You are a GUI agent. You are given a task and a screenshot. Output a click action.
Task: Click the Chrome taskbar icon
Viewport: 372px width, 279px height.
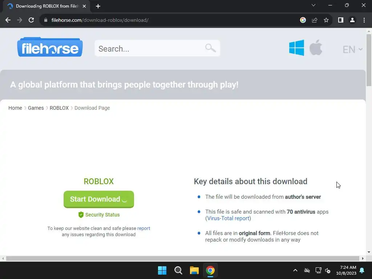pos(210,270)
